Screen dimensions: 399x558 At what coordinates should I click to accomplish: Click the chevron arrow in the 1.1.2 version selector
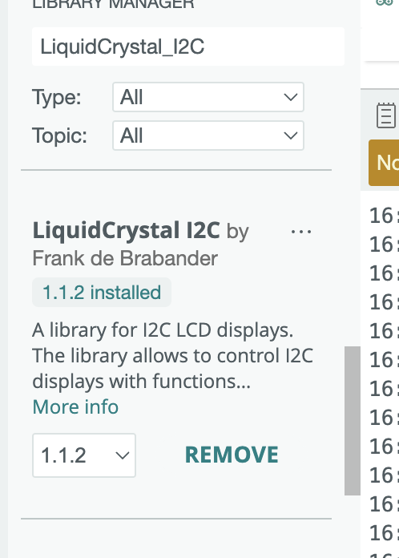pyautogui.click(x=123, y=455)
